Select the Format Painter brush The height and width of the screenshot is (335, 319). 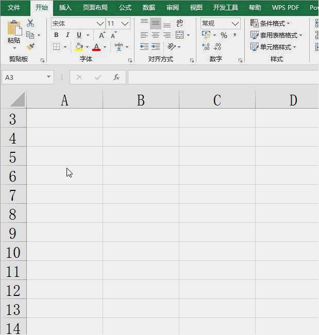coord(30,47)
